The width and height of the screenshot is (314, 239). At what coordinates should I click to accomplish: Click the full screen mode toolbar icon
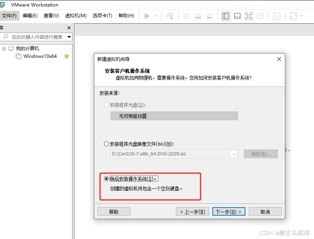point(249,16)
